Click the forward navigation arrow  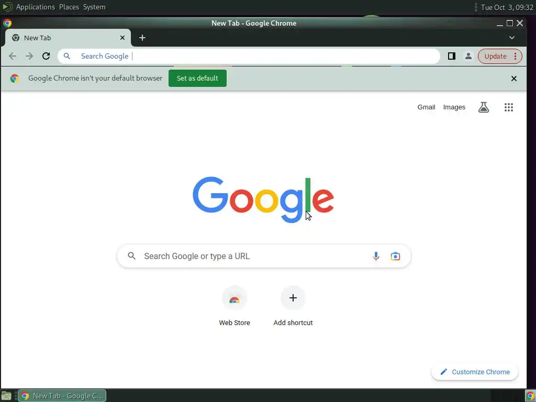(x=29, y=56)
